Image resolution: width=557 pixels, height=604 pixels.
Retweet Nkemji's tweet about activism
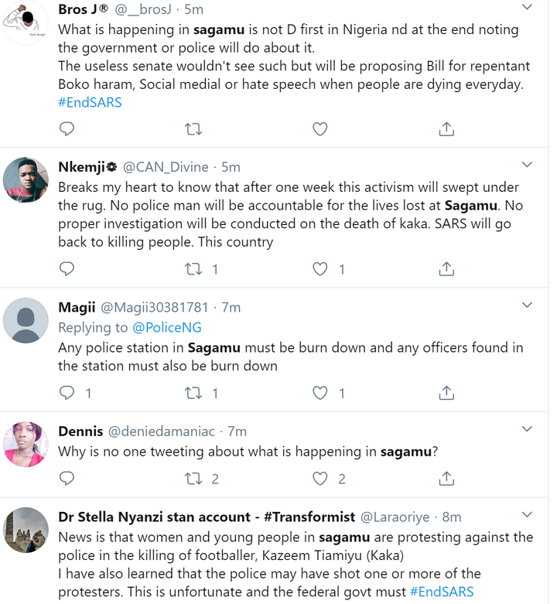pyautogui.click(x=193, y=269)
